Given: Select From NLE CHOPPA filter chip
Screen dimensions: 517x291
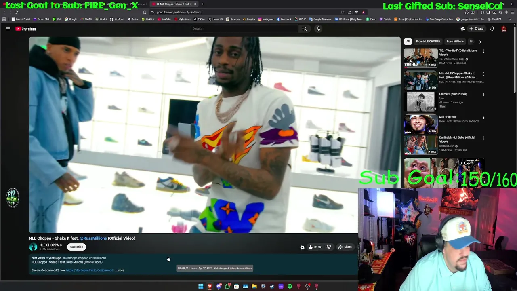Looking at the screenshot, I should [x=428, y=42].
